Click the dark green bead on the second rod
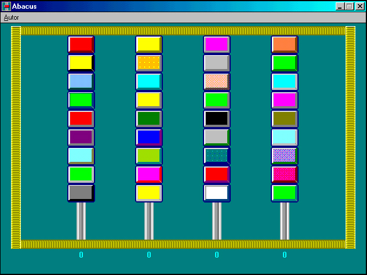This screenshot has height=275, width=367. pos(149,119)
